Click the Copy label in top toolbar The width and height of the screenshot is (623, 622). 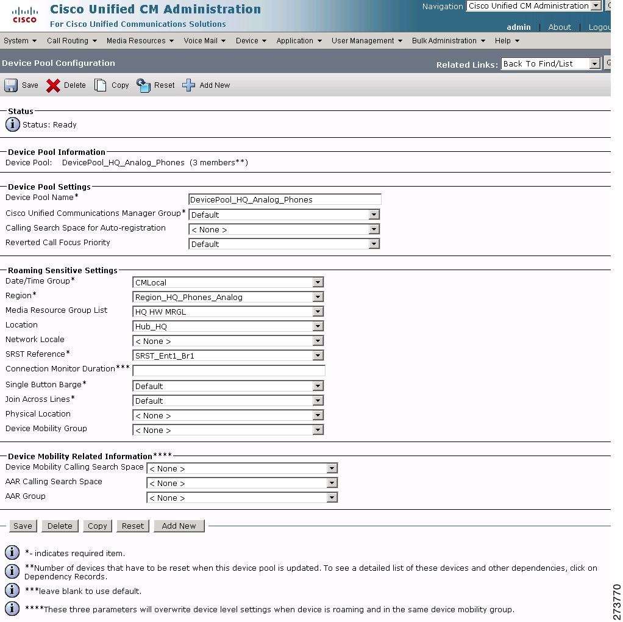[x=120, y=85]
